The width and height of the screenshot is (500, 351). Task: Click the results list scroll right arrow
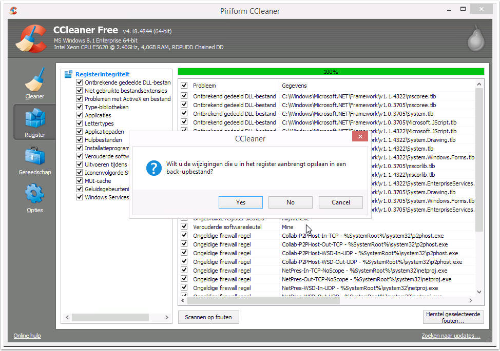click(471, 300)
